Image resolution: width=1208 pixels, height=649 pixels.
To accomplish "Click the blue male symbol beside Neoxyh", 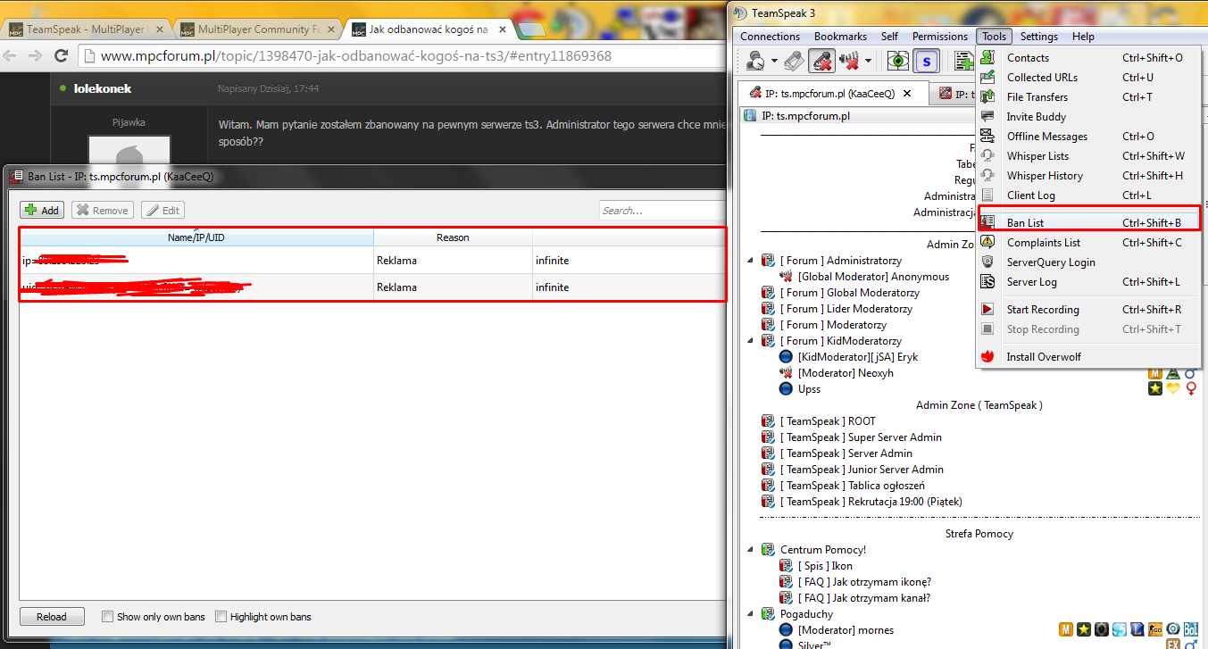I will (1191, 373).
